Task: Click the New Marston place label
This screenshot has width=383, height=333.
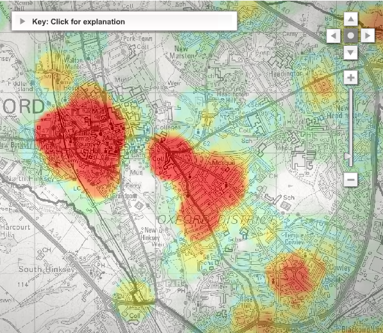Action: point(182,52)
